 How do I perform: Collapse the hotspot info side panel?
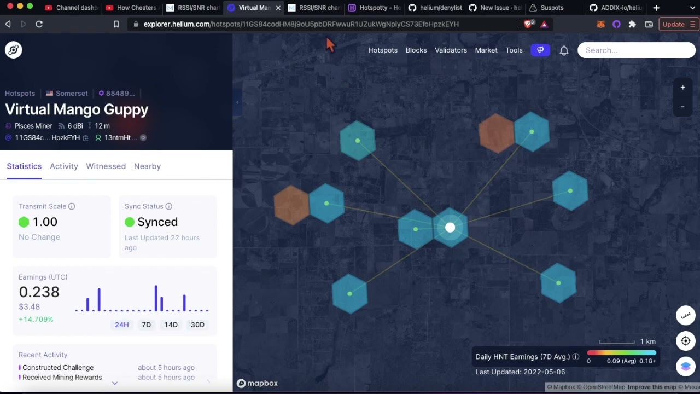point(237,102)
